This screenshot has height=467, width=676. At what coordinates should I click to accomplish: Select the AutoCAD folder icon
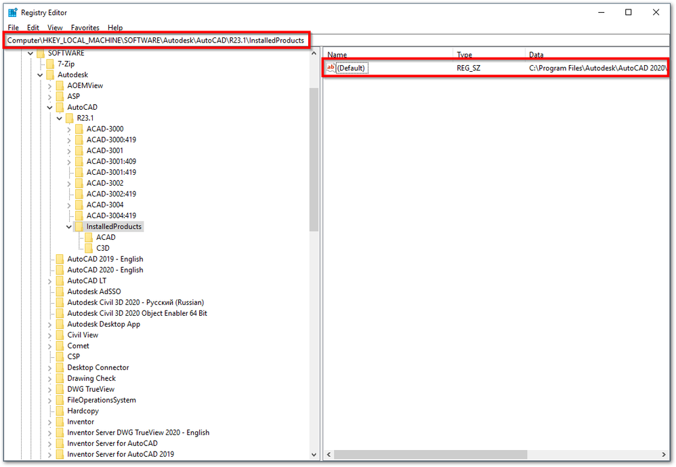pyautogui.click(x=60, y=107)
